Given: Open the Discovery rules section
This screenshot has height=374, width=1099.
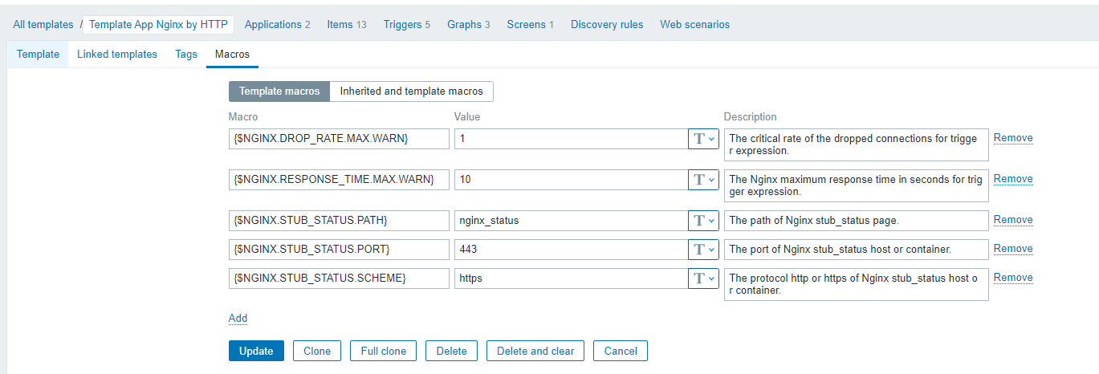Looking at the screenshot, I should (607, 24).
